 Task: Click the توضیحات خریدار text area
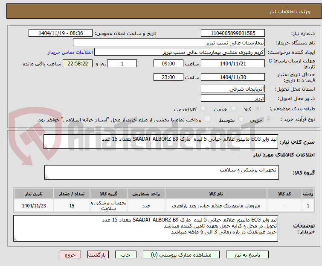pyautogui.click(x=145, y=228)
